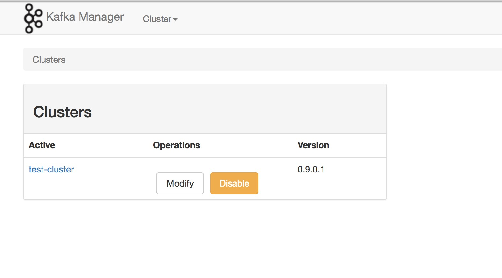Image resolution: width=502 pixels, height=278 pixels.
Task: Click the Version column header
Action: click(313, 145)
